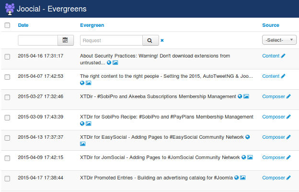The height and width of the screenshot is (192, 299).
Task: Click image icon on XTDir SobiPro Akeeba row
Action: [246, 96]
